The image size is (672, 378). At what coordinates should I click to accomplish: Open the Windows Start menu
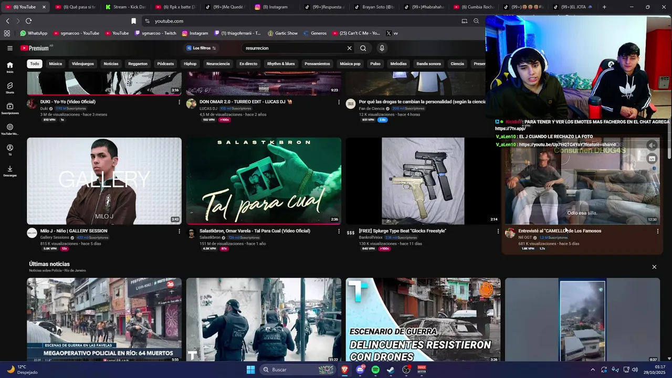[250, 370]
